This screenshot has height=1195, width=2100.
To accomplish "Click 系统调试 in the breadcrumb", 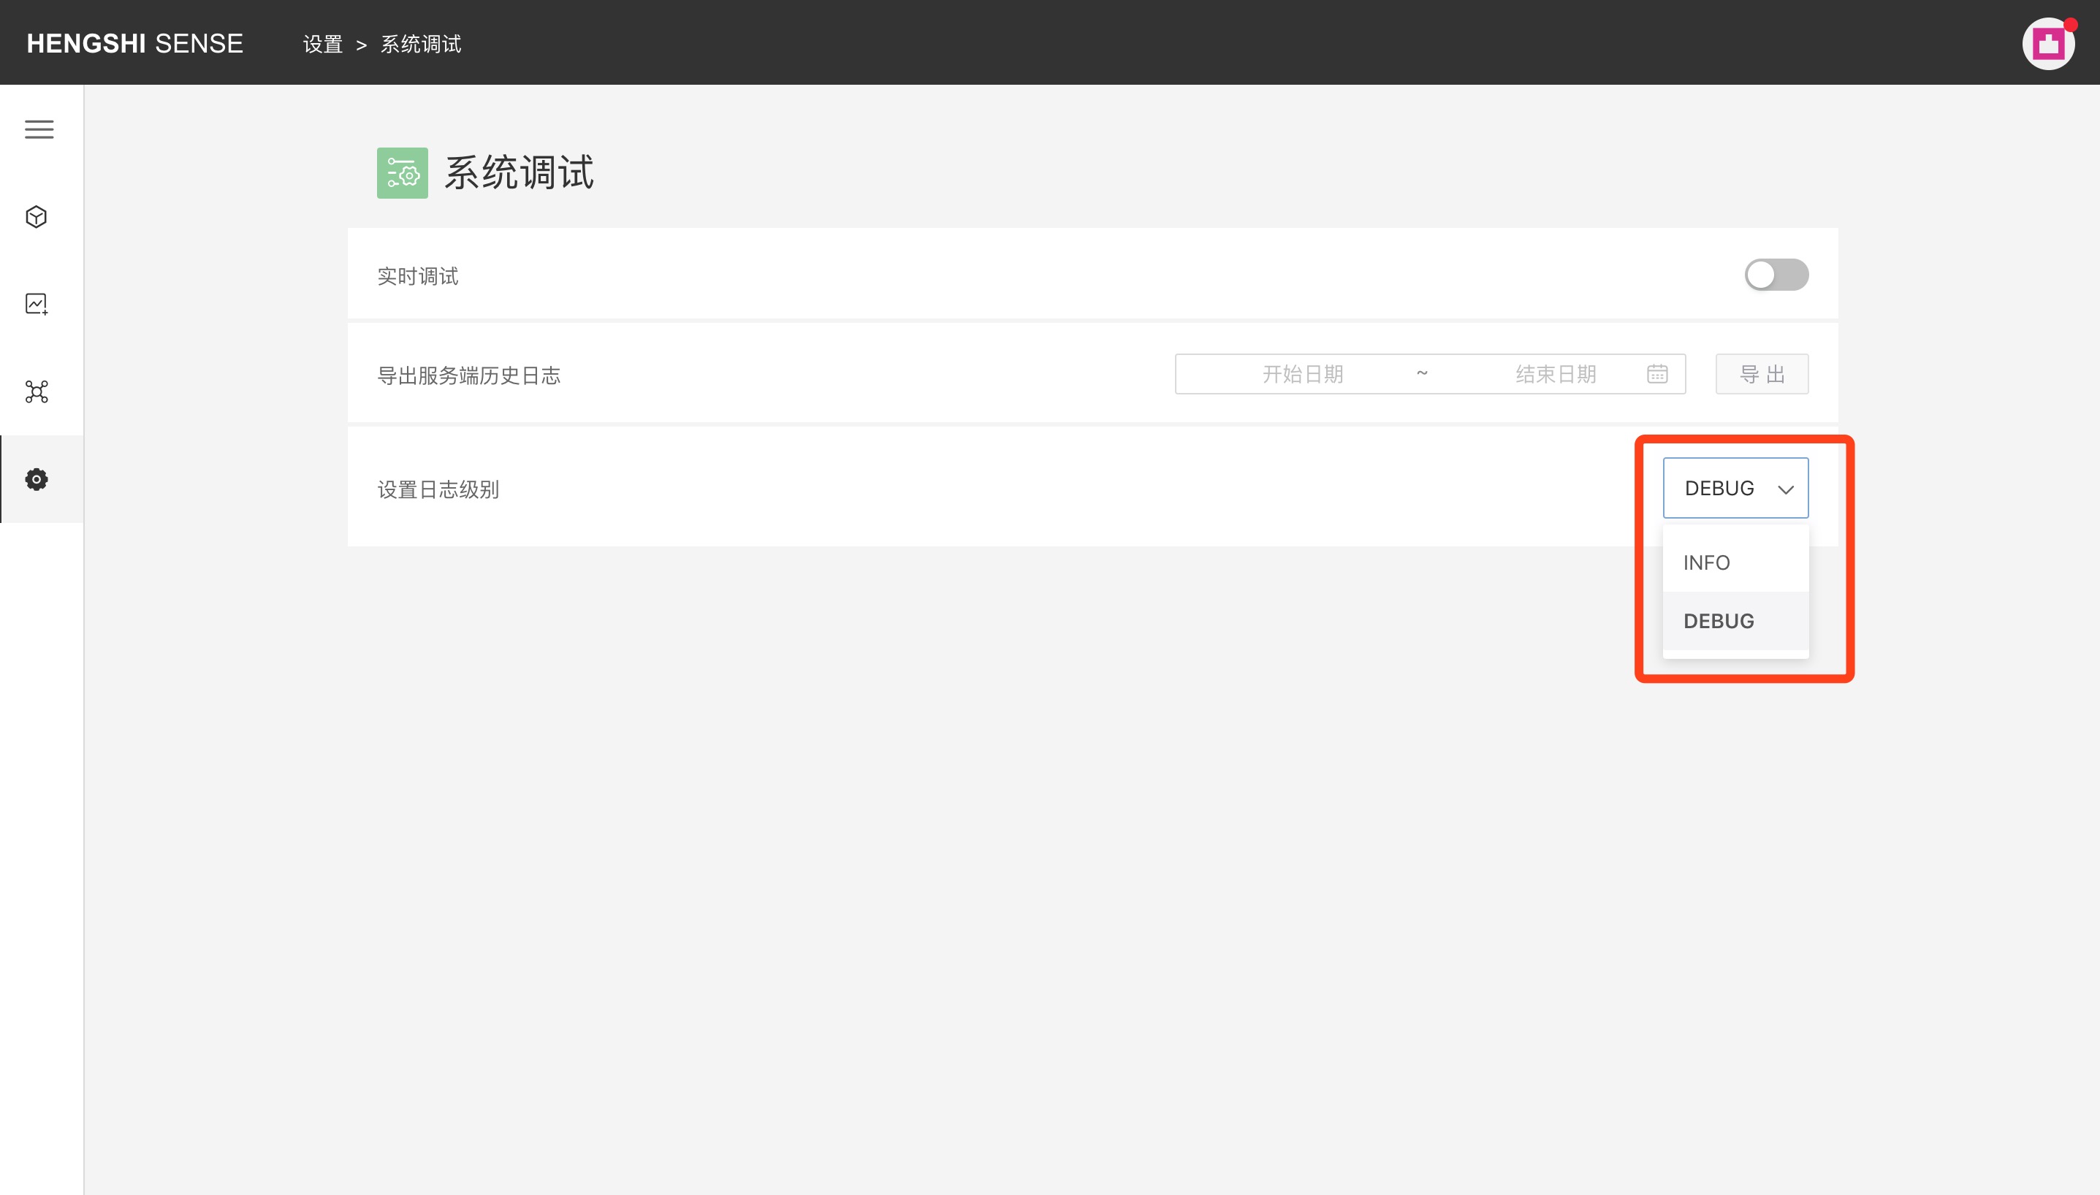I will [x=421, y=44].
